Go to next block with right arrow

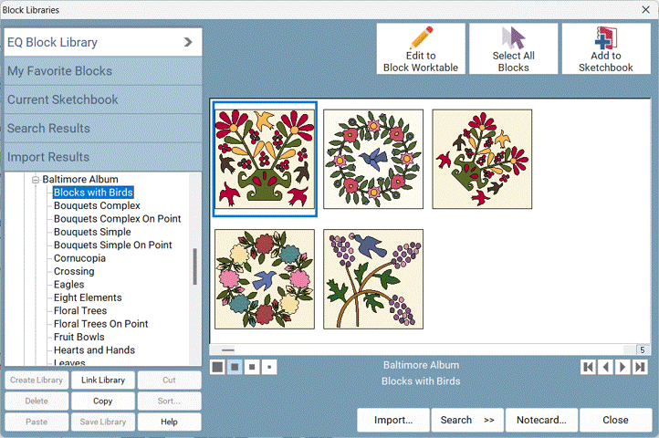point(622,367)
